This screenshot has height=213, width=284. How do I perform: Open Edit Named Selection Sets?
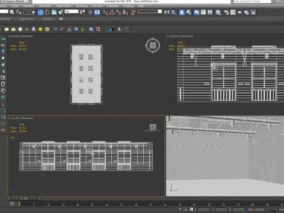point(133,12)
